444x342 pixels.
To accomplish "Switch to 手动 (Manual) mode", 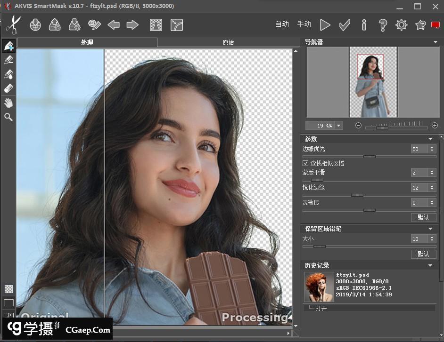I will click(304, 24).
